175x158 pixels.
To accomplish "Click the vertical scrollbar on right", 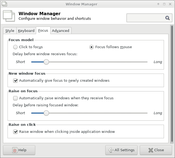I will [x=172, y=84].
